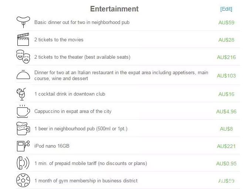Screen dimensions: 244x189
Task: Click the AU$4.96 cappuccino price
Action: tap(226, 111)
